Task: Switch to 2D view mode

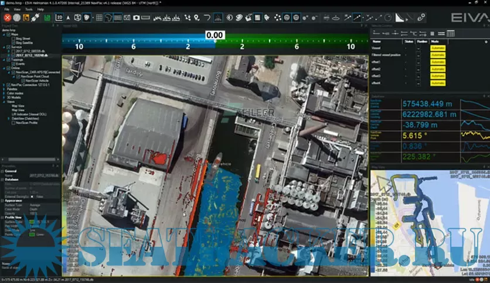Action: [59, 18]
